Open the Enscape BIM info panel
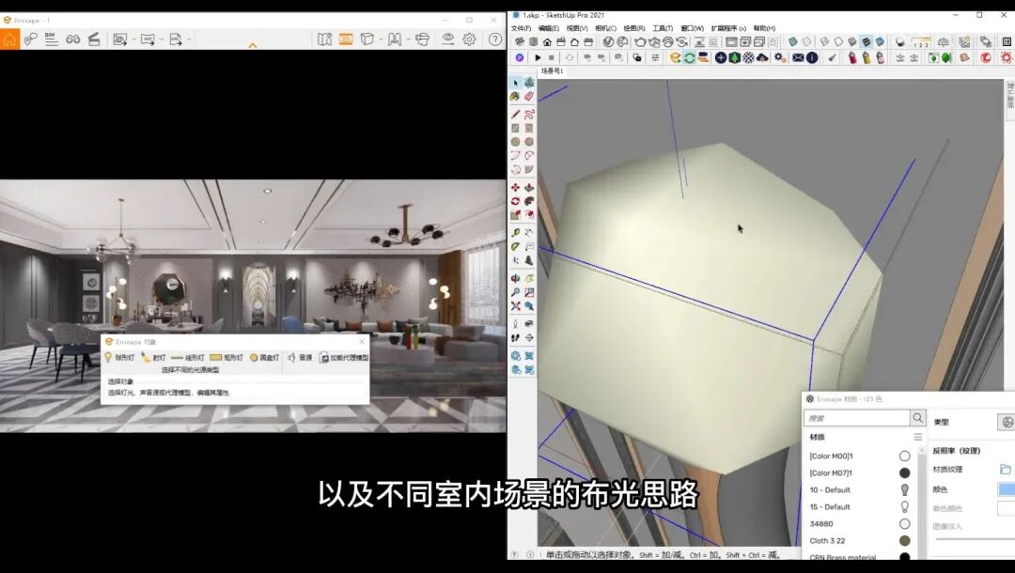1015x573 pixels. pos(51,39)
